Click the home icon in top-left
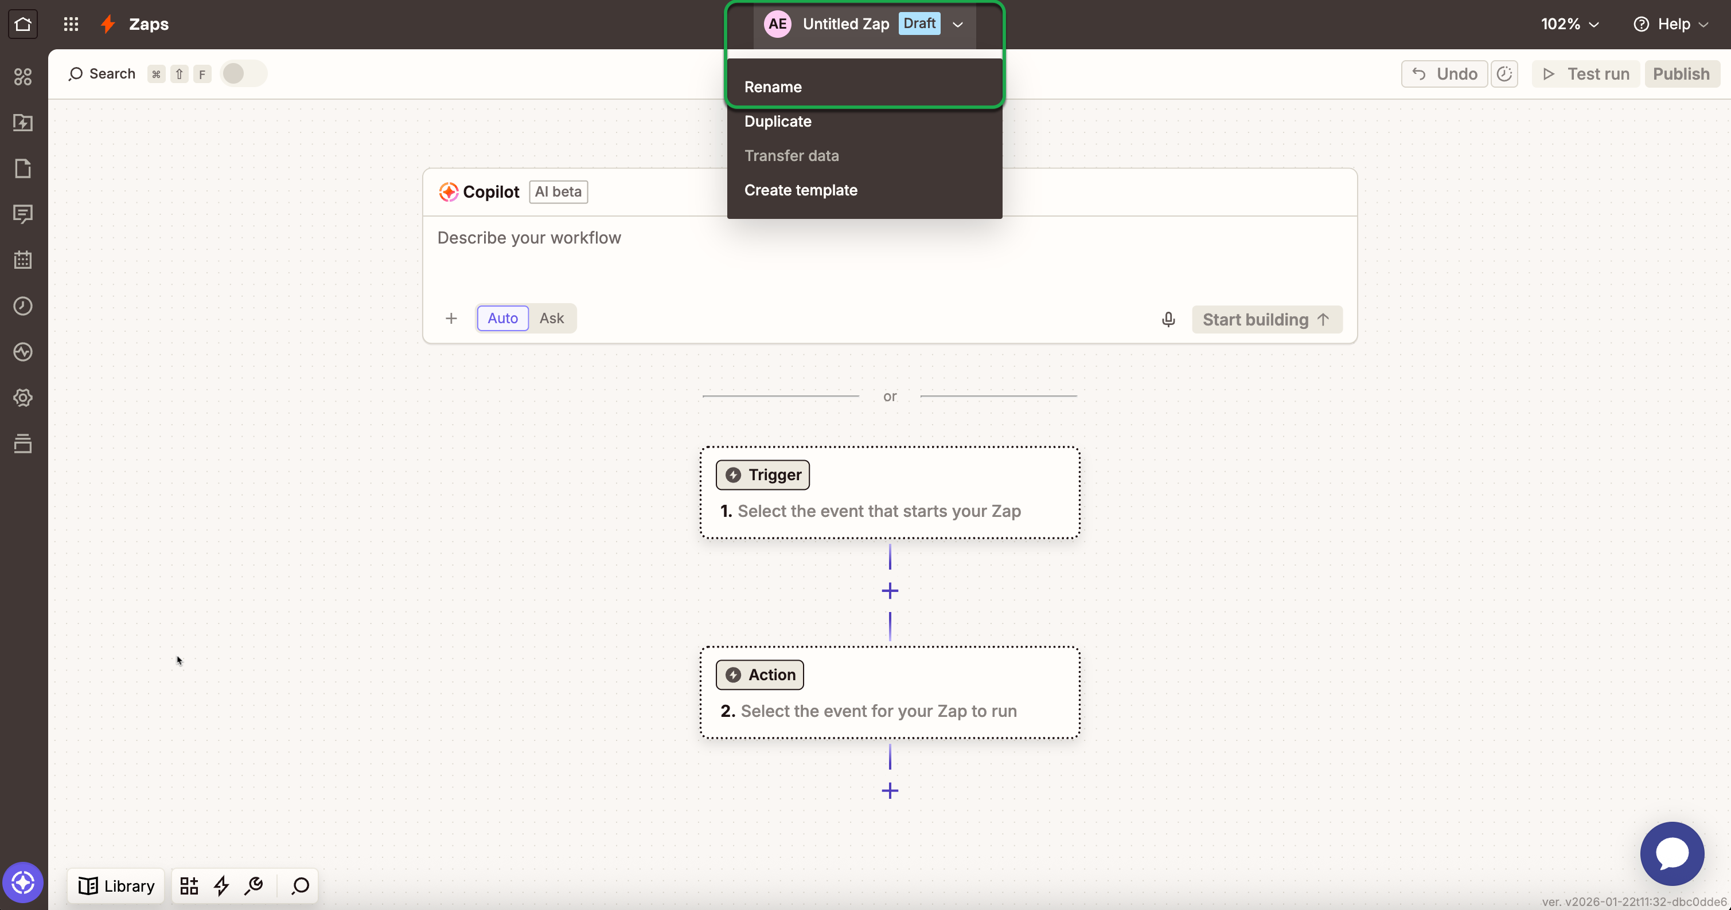Viewport: 1731px width, 910px height. click(23, 24)
